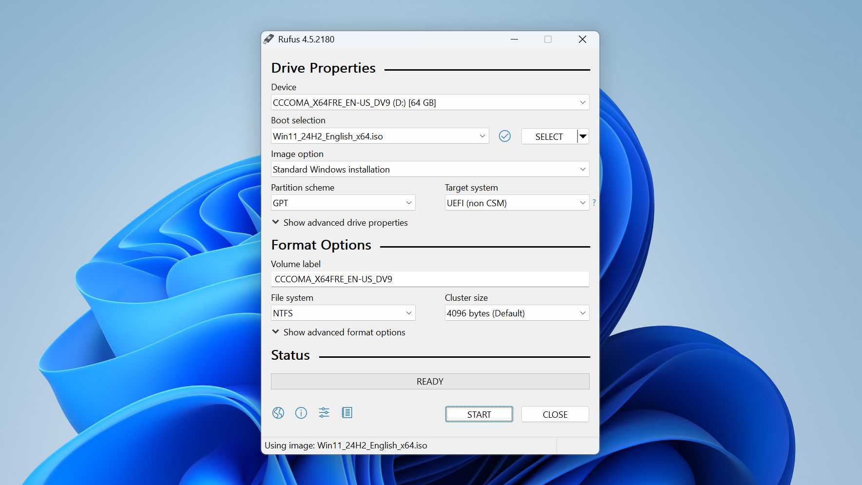The height and width of the screenshot is (485, 862).
Task: Click the Volume label text field
Action: coord(430,279)
